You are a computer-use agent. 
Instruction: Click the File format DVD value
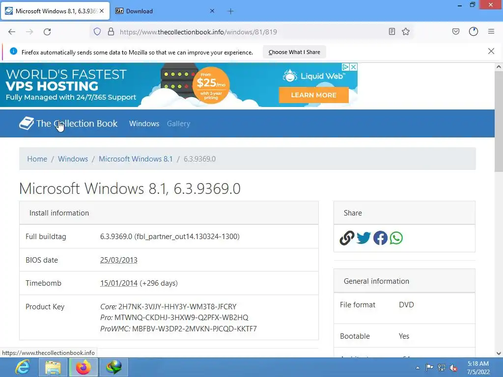pos(406,304)
